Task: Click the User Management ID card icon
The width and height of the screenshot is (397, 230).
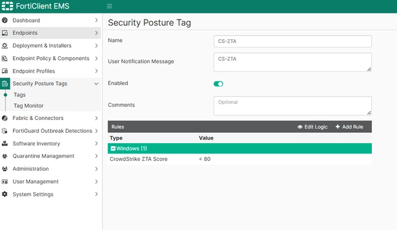Action: point(4,182)
